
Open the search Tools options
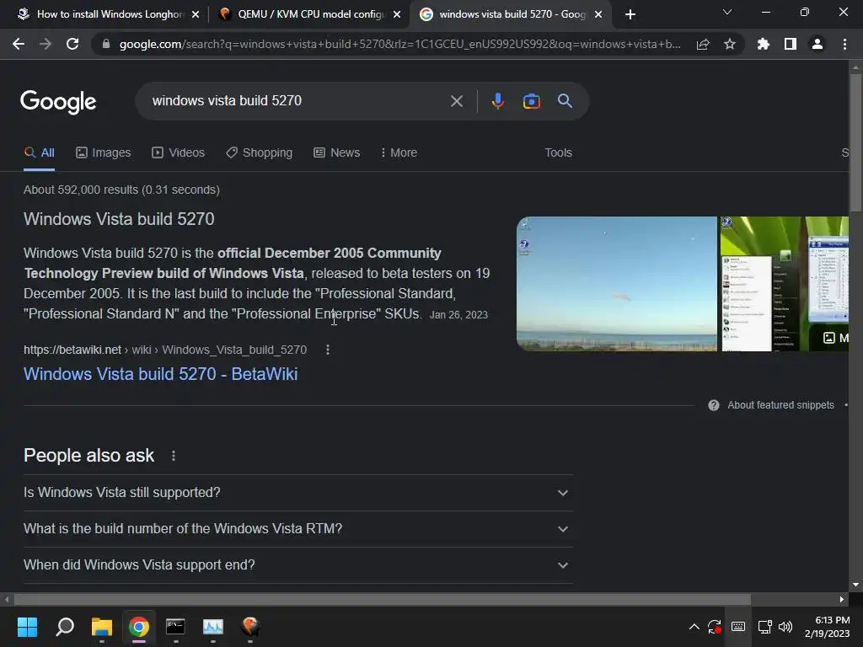tap(558, 153)
